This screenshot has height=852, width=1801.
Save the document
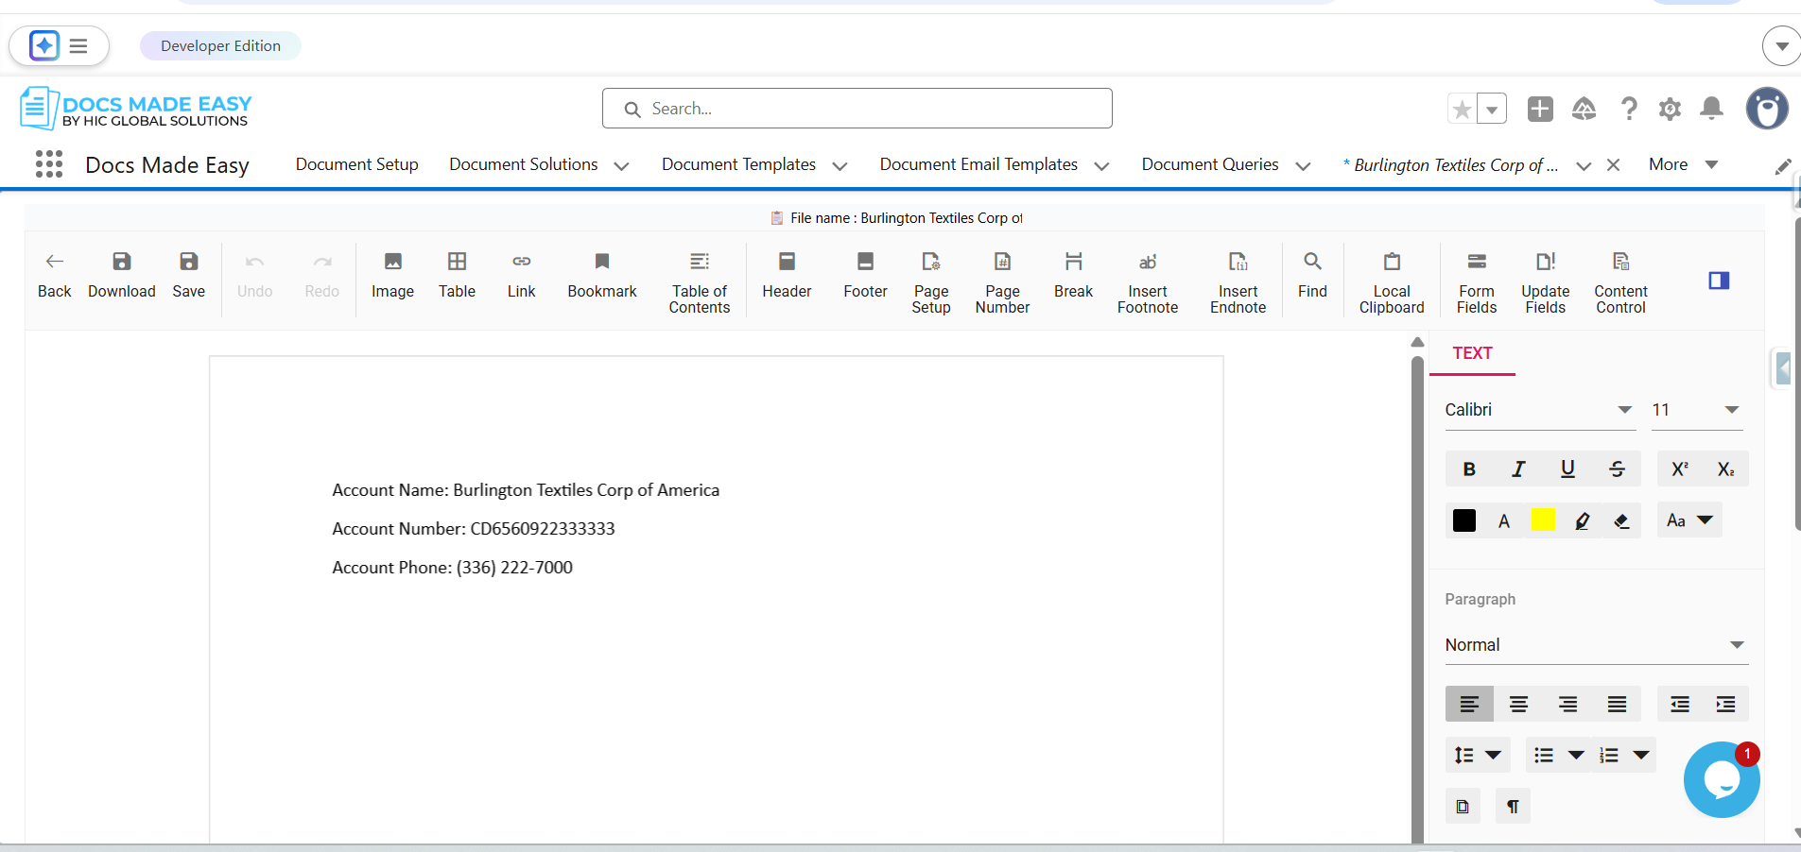(x=188, y=274)
